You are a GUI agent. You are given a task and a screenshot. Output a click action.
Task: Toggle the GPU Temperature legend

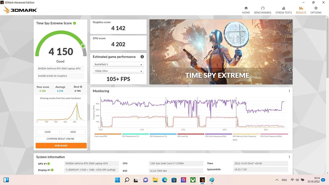163,136
